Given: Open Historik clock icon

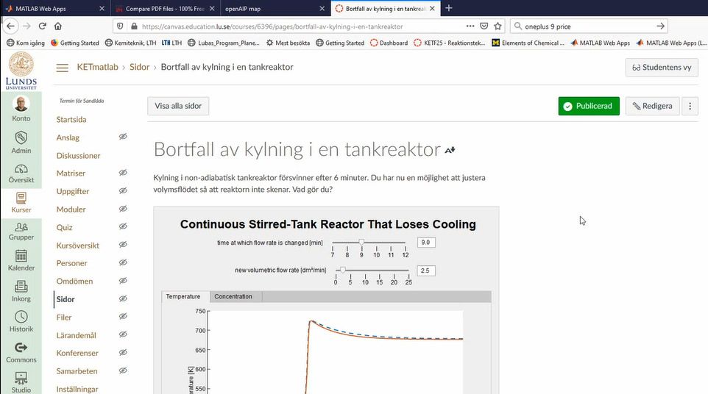Looking at the screenshot, I should click(x=21, y=317).
